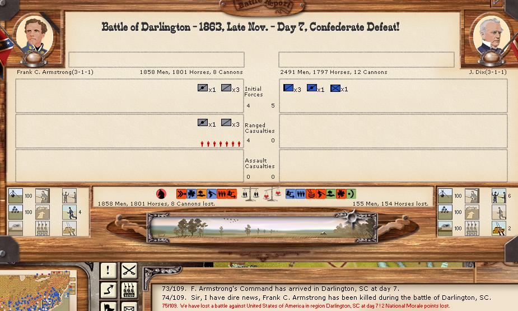The width and height of the screenshot is (518, 311).
Task: Select the crossed sabers battle filter
Action: pyautogui.click(x=129, y=271)
